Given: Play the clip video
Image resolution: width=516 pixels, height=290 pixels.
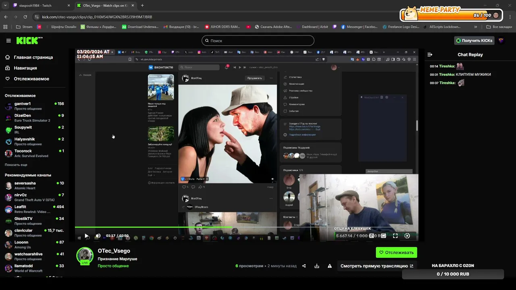Looking at the screenshot, I should click(86, 236).
